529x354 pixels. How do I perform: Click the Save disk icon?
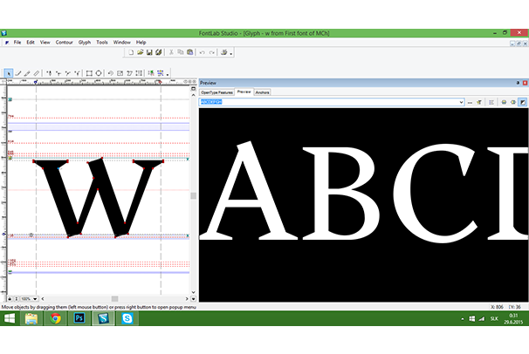[x=149, y=52]
